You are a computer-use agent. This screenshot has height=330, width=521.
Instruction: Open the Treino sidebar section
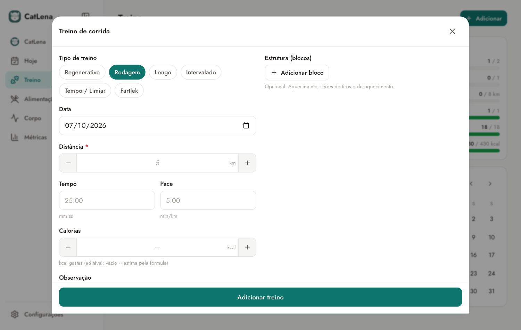point(28,80)
